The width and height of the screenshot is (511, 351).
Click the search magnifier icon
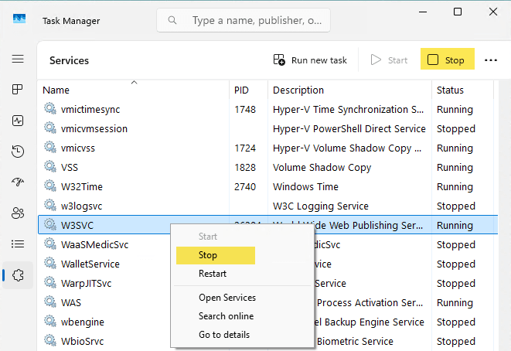(x=172, y=20)
